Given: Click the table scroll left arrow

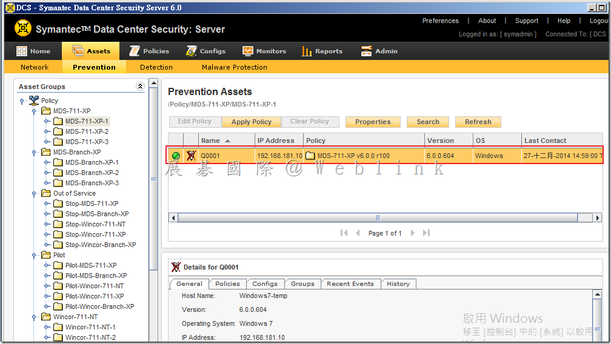Looking at the screenshot, I should pyautogui.click(x=173, y=217).
